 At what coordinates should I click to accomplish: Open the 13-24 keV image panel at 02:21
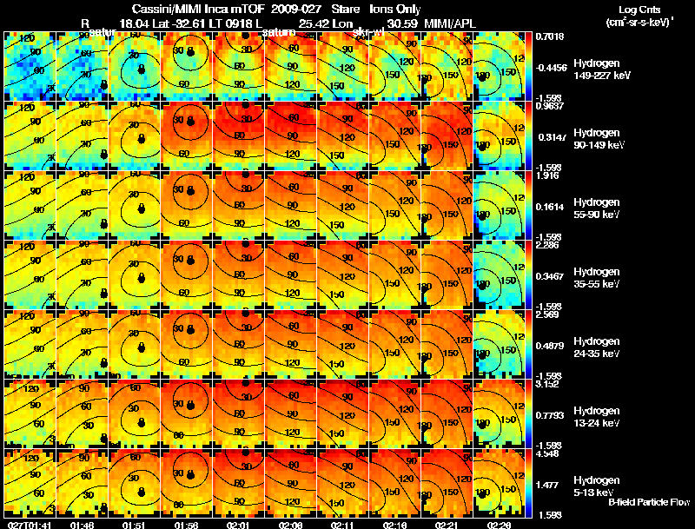pyautogui.click(x=447, y=413)
